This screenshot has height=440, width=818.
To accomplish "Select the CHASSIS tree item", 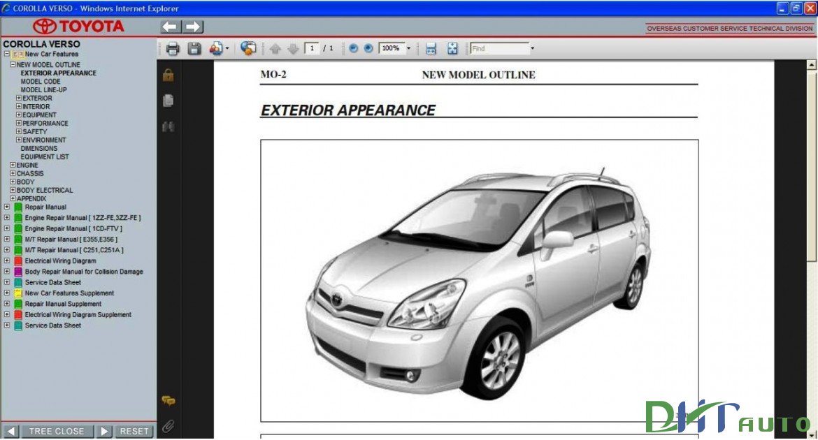I will point(30,173).
